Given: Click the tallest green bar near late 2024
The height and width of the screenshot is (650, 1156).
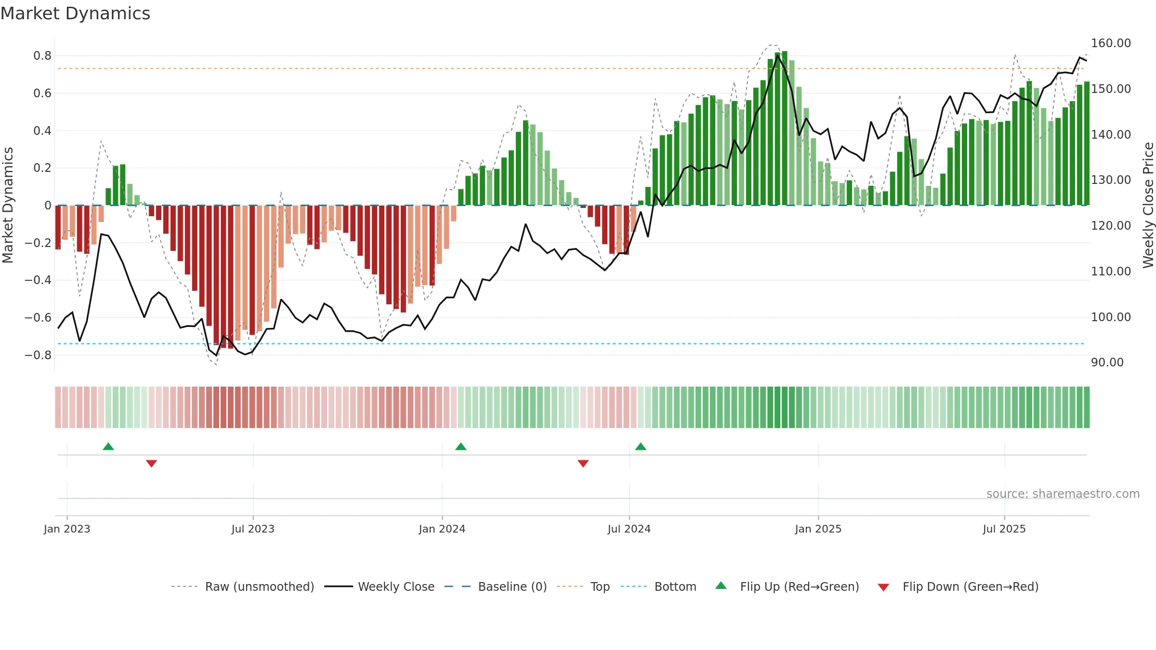Looking at the screenshot, I should click(x=785, y=128).
